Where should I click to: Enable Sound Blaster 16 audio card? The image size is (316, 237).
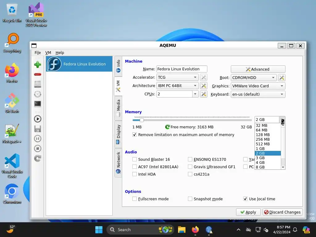click(x=135, y=160)
